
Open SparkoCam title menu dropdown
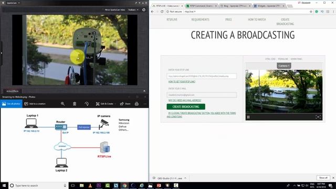[13, 3]
